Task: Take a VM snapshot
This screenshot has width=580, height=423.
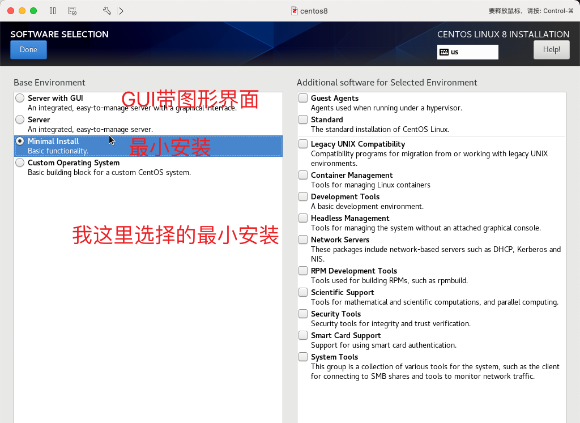Action: coord(72,11)
